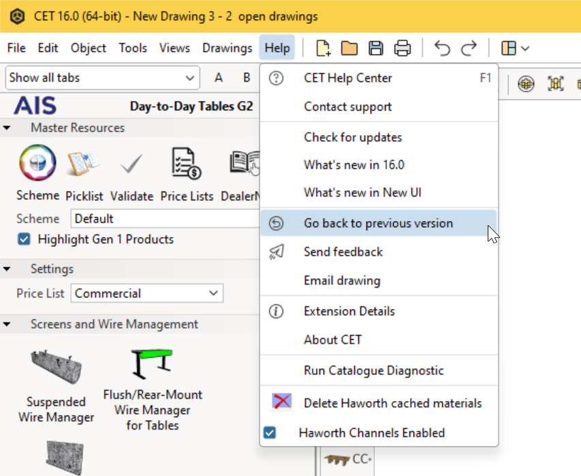Create a new drawing from the toolbar
This screenshot has width=581, height=476.
click(321, 48)
